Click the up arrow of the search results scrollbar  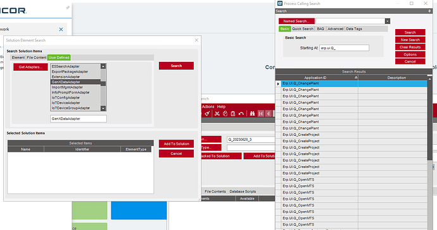(x=430, y=79)
